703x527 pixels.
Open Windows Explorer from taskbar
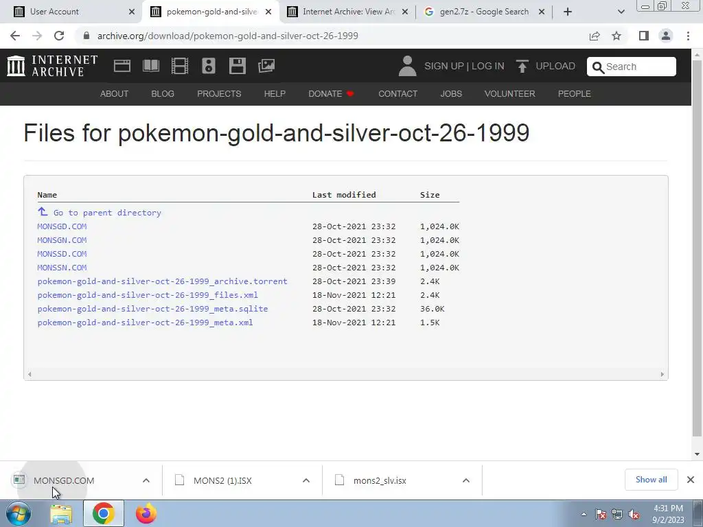pyautogui.click(x=61, y=513)
